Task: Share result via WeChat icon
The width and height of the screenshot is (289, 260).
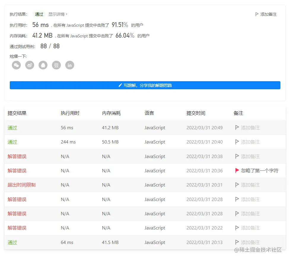Action: (16, 65)
